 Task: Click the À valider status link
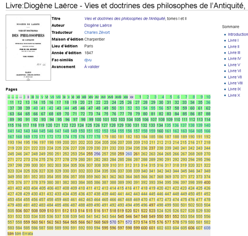(x=92, y=67)
